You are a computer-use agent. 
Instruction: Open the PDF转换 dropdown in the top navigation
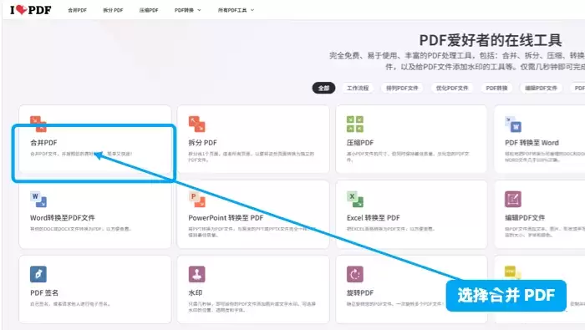(x=188, y=10)
